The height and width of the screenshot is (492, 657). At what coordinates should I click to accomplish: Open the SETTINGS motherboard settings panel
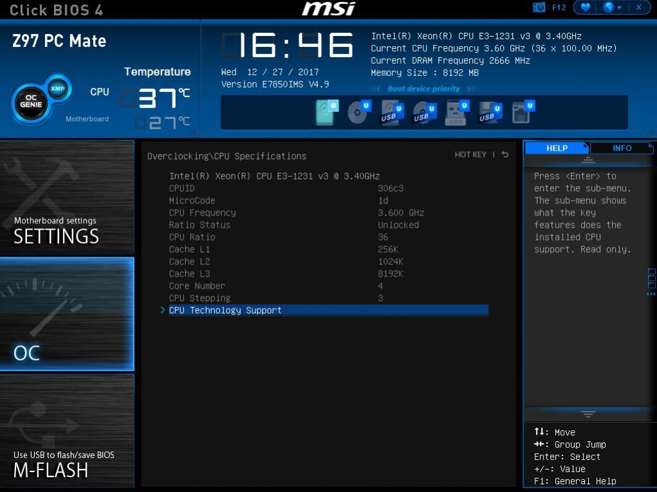click(x=67, y=197)
